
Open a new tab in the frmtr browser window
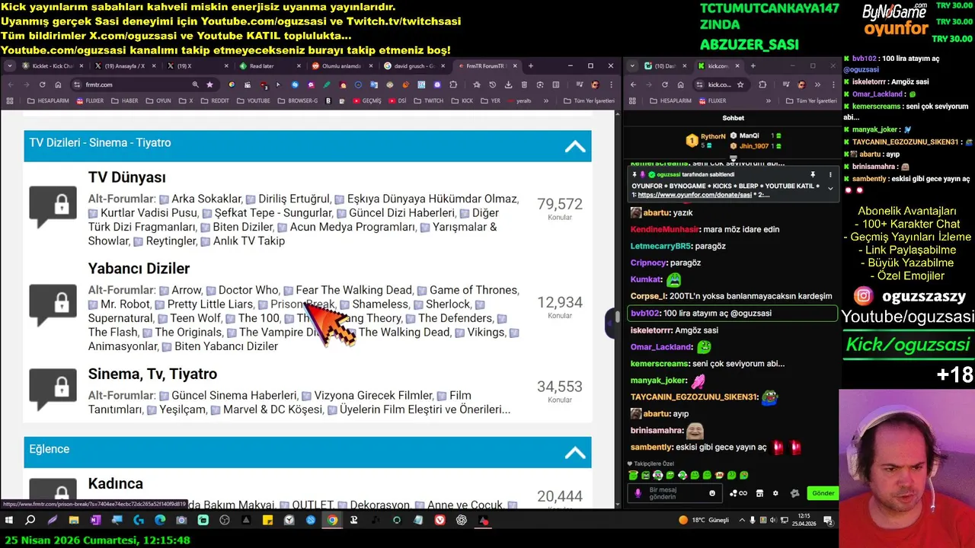[x=531, y=66]
